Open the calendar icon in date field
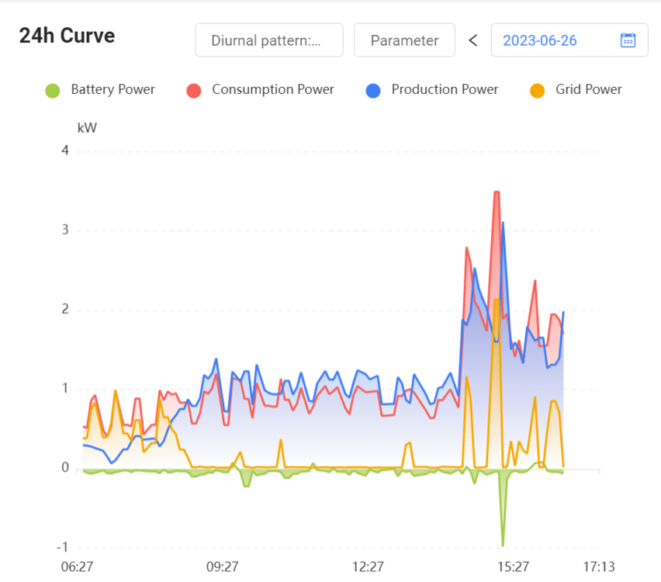The height and width of the screenshot is (582, 661). 628,40
